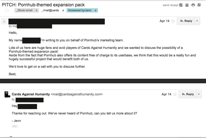Star the first Apr 14 message
The height and width of the screenshot is (138, 206).
173,21
